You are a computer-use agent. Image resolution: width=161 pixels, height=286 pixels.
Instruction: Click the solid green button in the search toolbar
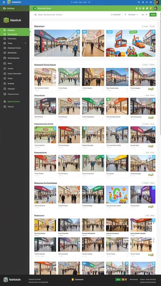point(153,15)
